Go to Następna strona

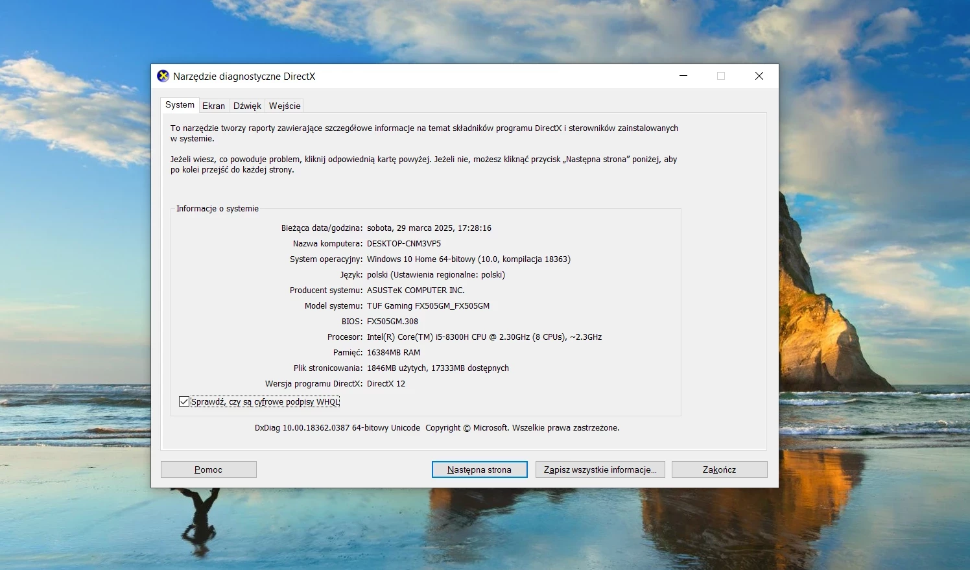(480, 469)
